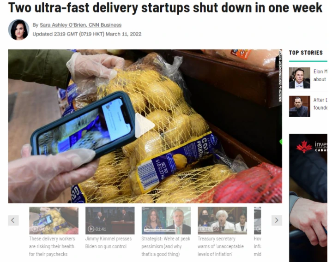The image size is (332, 262).
Task: Open Jimmy Kimmel presses Biden video thumbnail
Action: click(110, 220)
